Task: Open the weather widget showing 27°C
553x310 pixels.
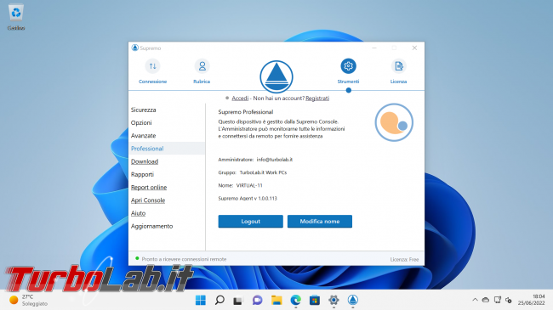Action: (x=28, y=300)
